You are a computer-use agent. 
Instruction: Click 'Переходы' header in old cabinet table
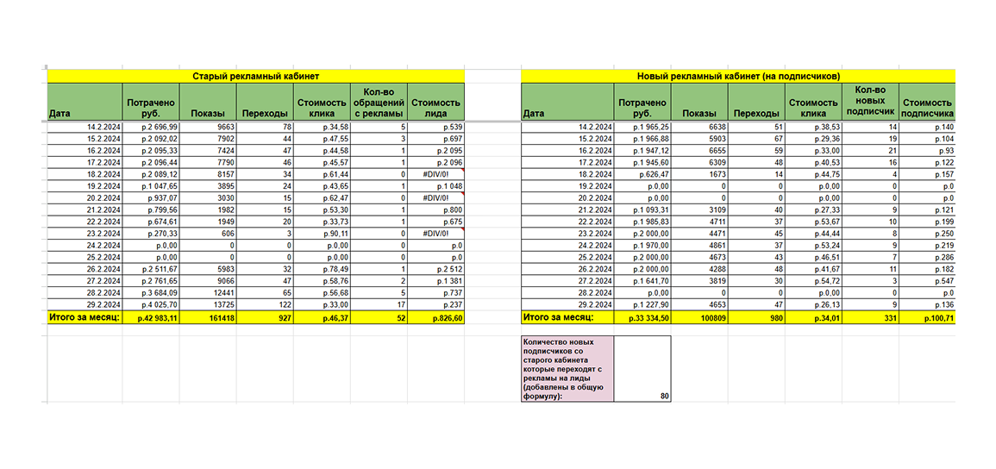pyautogui.click(x=264, y=102)
